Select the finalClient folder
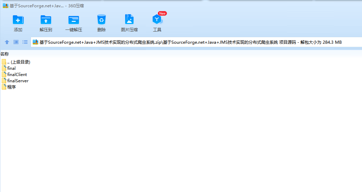 click(x=14, y=74)
